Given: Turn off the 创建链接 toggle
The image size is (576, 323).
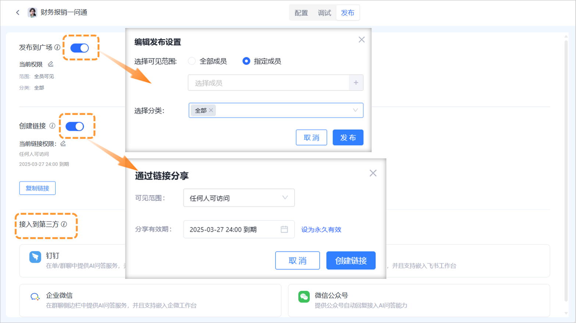Looking at the screenshot, I should pos(75,126).
